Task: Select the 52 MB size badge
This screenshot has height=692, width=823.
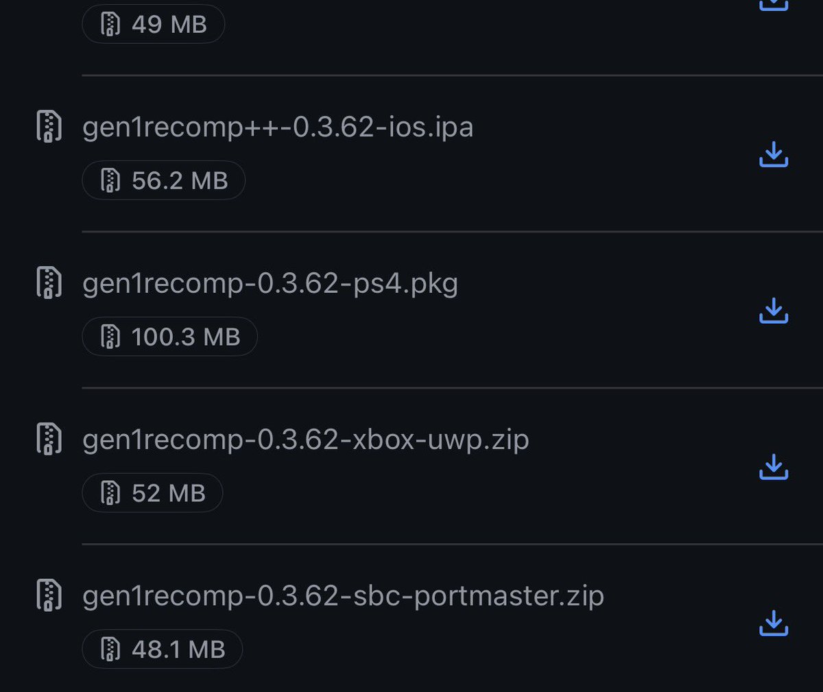Action: pos(152,493)
